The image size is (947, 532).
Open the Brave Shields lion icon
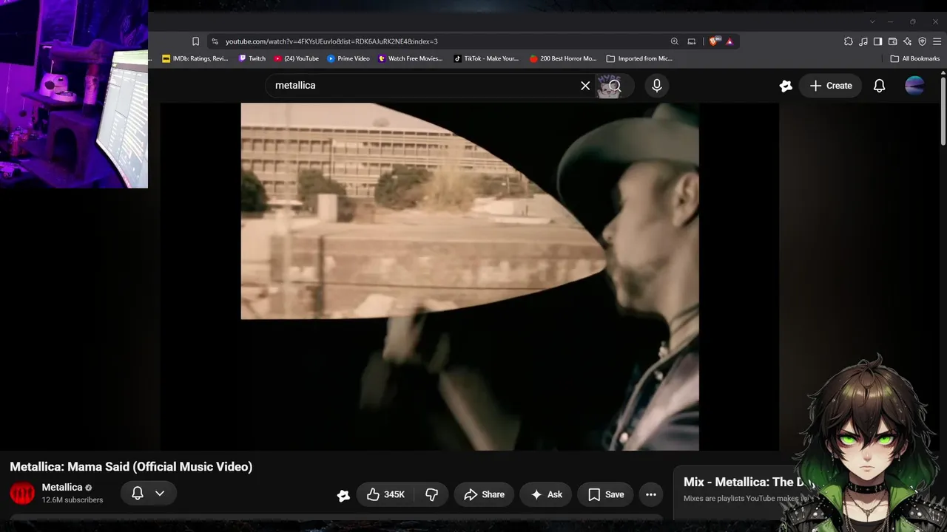point(714,41)
